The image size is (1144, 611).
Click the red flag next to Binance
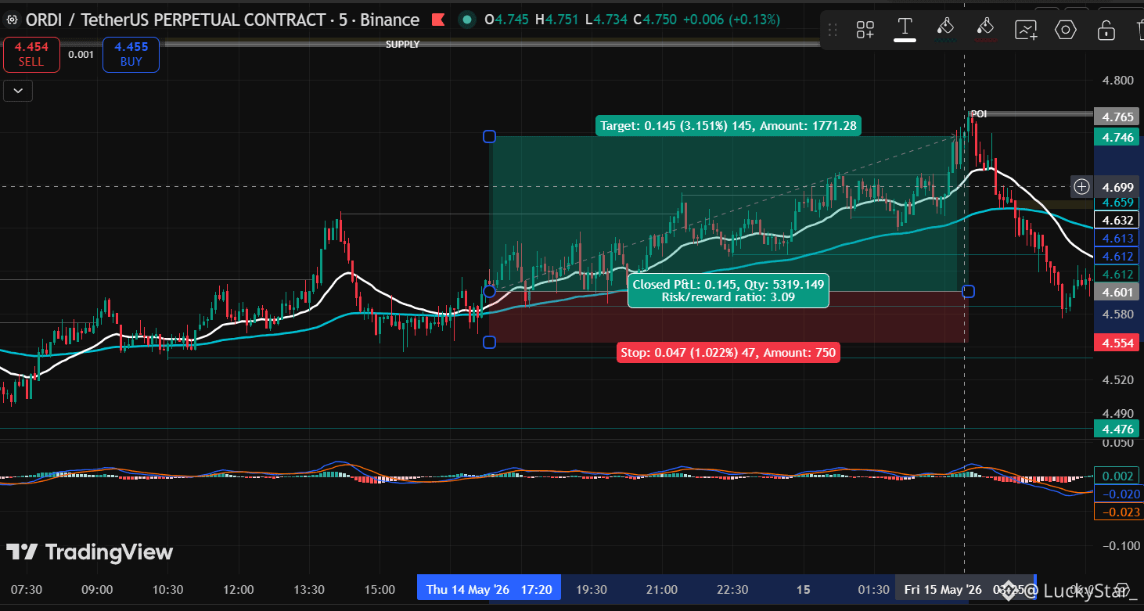438,20
